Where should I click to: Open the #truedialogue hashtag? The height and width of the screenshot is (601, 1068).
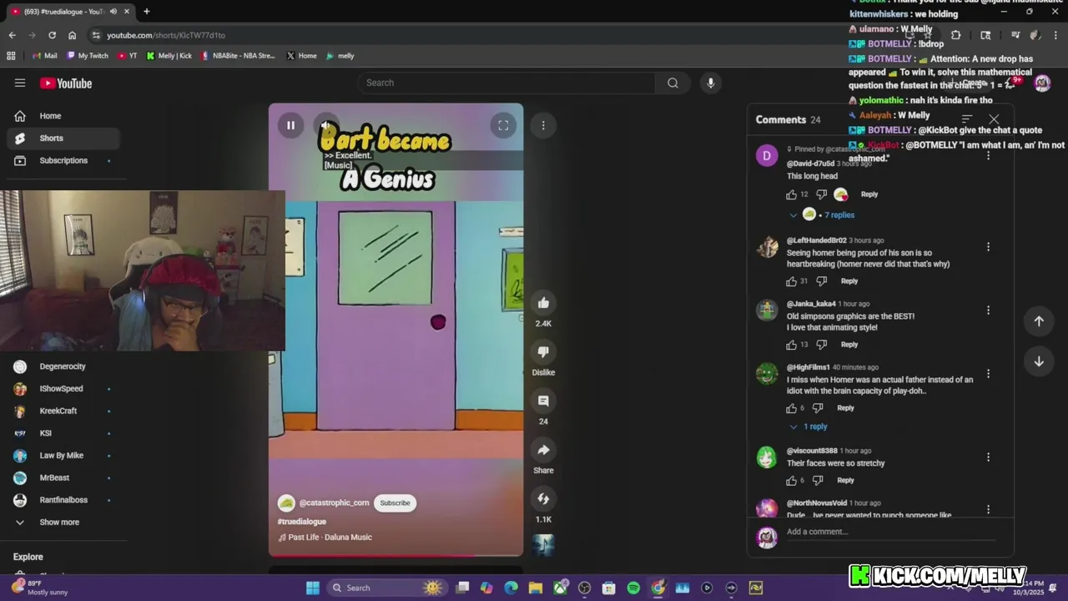[302, 522]
